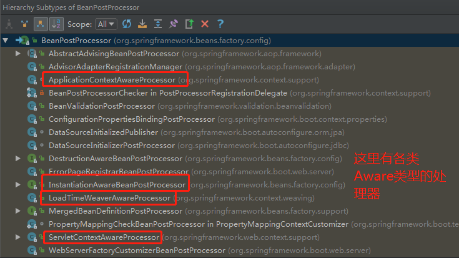Image resolution: width=459 pixels, height=258 pixels.
Task: Select BeanValidationPostProcessor row
Action: (230, 106)
